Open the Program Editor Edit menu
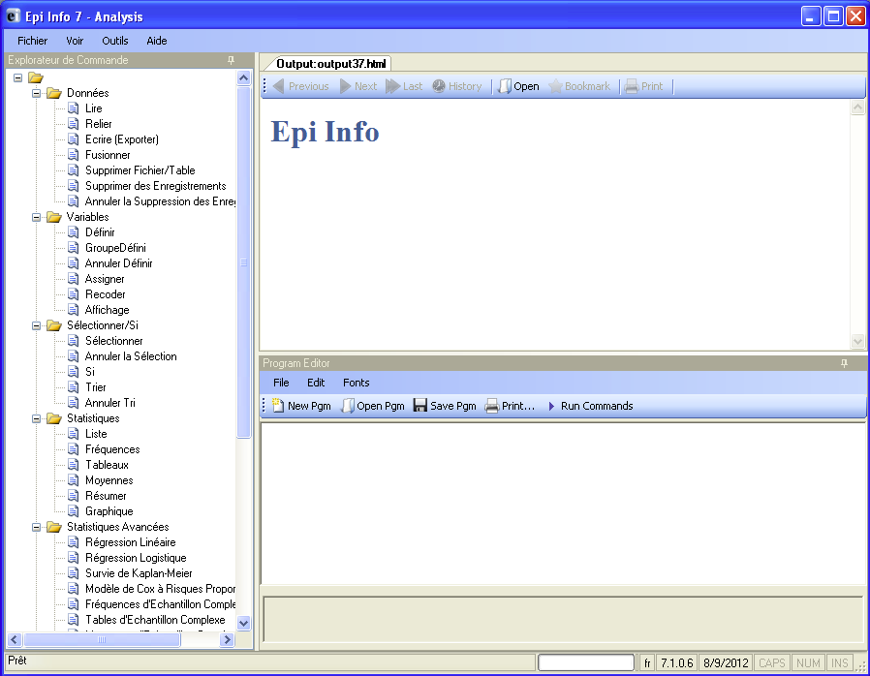This screenshot has width=870, height=676. click(x=316, y=383)
